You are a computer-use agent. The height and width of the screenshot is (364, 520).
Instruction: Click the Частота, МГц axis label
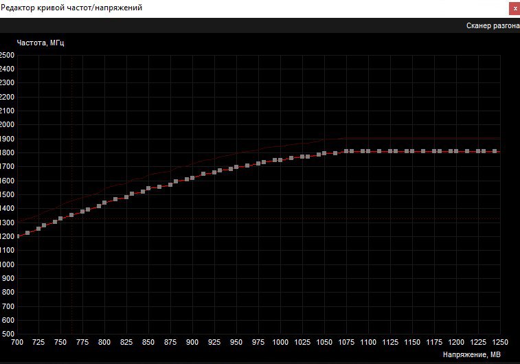40,43
